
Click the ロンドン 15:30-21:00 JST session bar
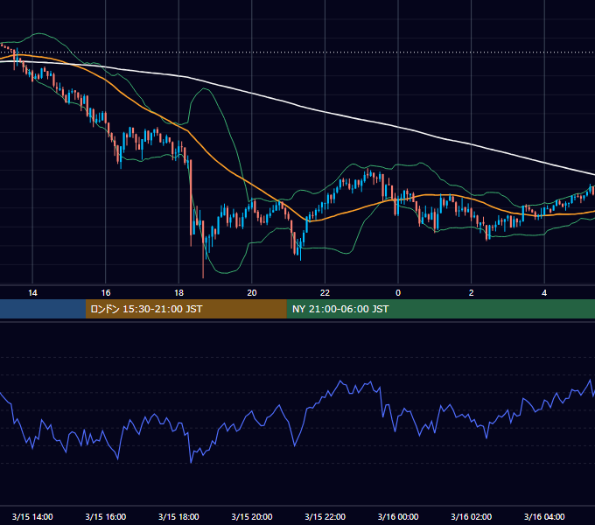coord(185,309)
